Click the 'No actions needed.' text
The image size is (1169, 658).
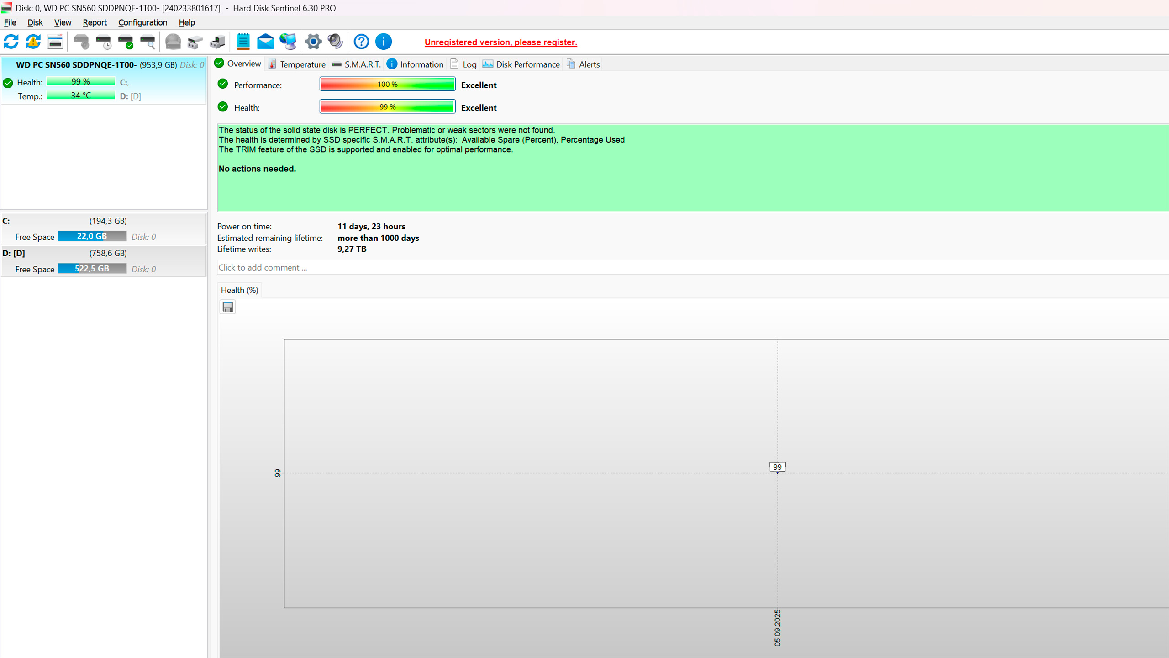pyautogui.click(x=257, y=169)
